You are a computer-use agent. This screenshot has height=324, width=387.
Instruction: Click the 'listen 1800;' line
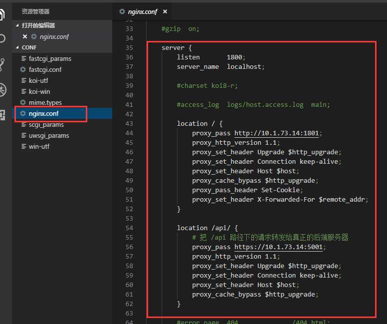click(x=211, y=57)
